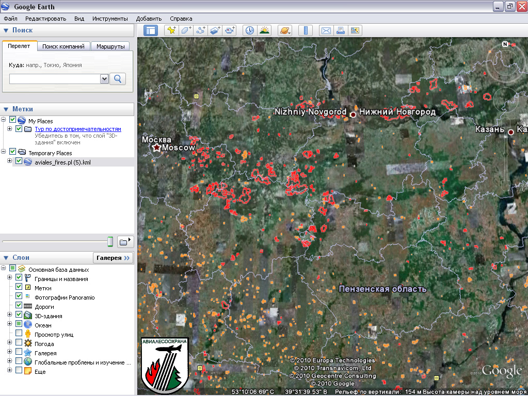Collapse the Поиск panel triangle
The height and width of the screenshot is (396, 528).
pos(6,30)
